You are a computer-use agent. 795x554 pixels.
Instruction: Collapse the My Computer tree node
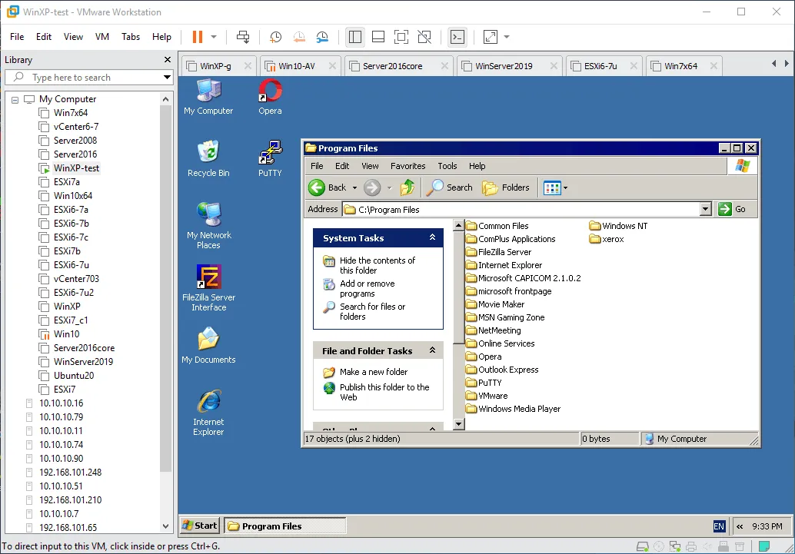click(x=15, y=99)
